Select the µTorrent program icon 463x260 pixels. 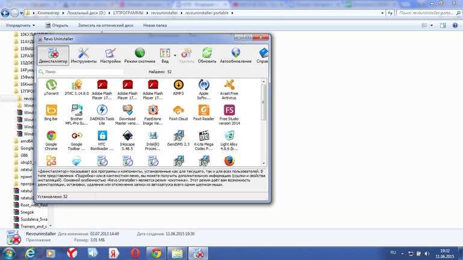51,88
